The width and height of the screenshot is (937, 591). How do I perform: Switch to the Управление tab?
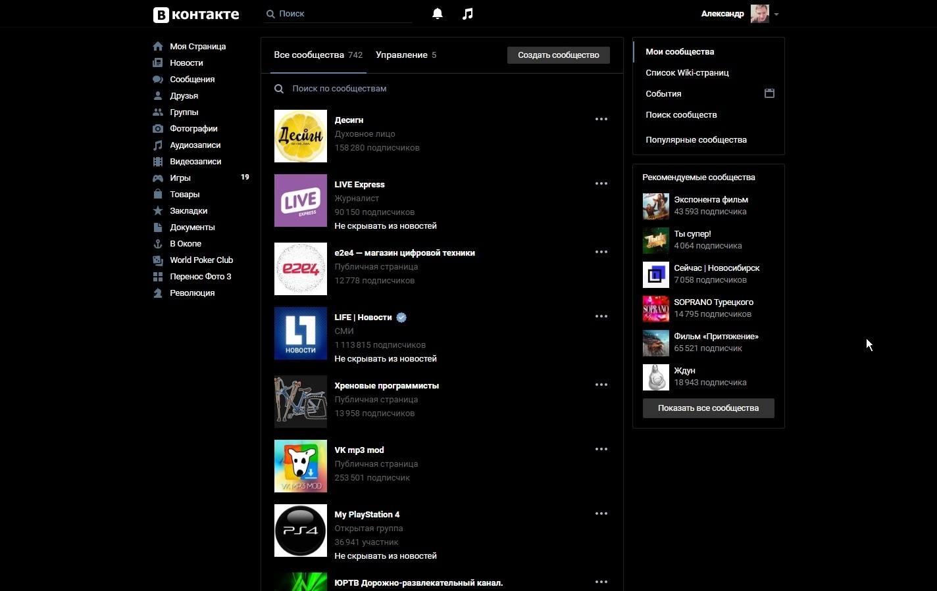tap(406, 55)
